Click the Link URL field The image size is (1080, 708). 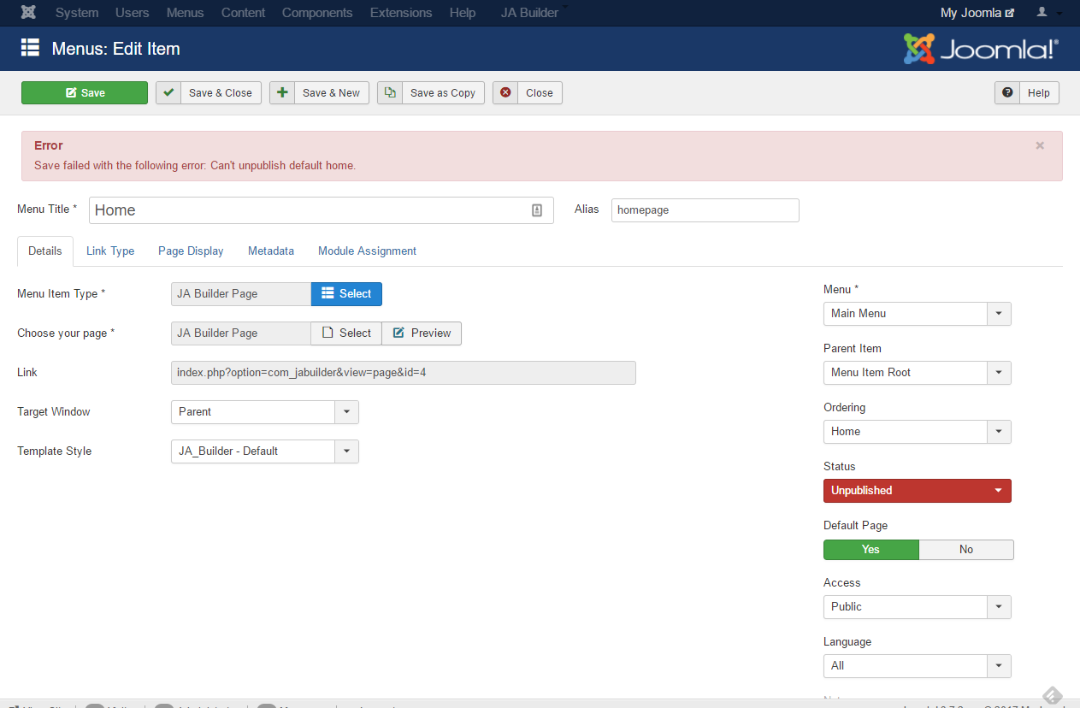(404, 372)
